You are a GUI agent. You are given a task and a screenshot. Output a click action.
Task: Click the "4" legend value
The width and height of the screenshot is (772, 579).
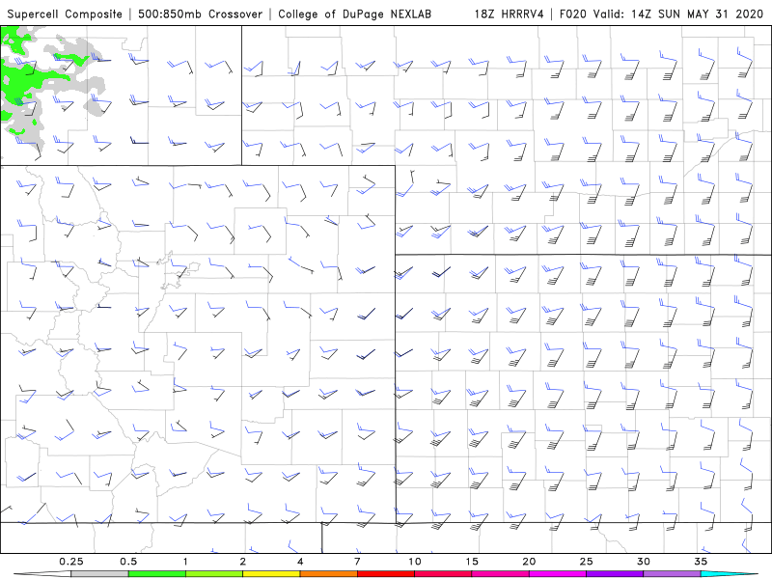point(300,562)
